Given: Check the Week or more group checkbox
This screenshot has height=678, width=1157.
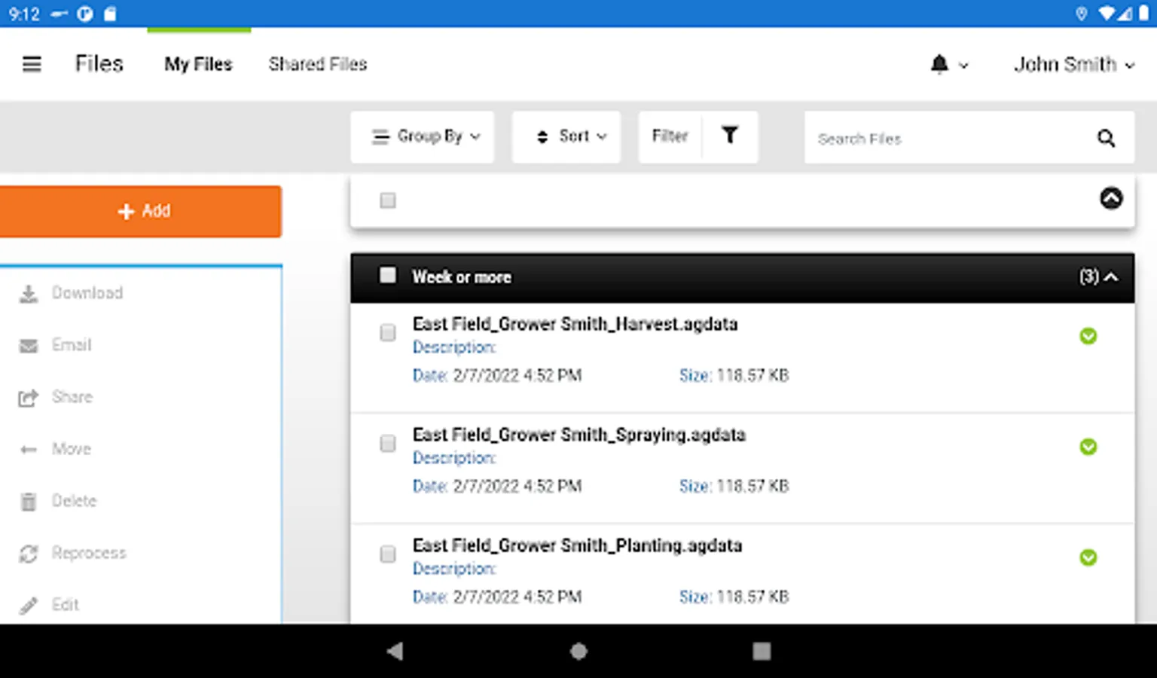Looking at the screenshot, I should click(x=388, y=275).
